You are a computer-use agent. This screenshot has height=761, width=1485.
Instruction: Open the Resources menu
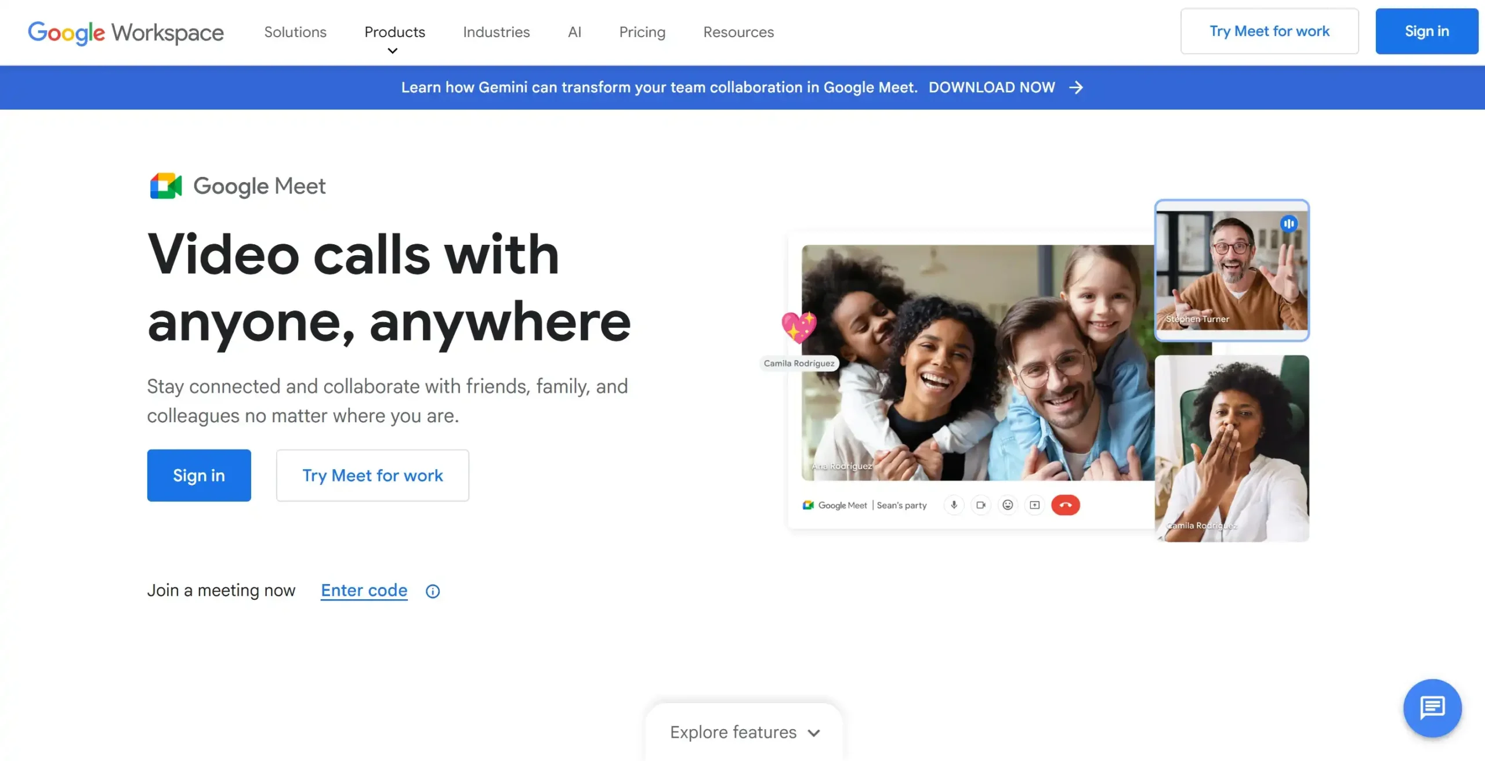(738, 32)
